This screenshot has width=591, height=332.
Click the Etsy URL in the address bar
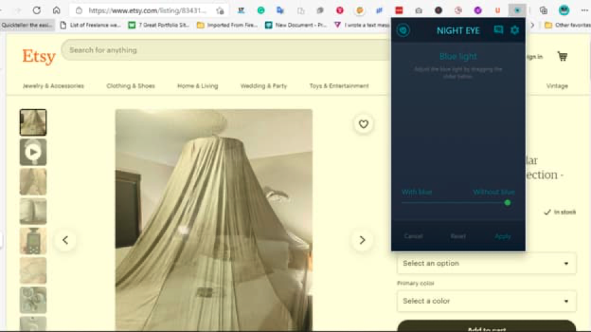pyautogui.click(x=147, y=11)
